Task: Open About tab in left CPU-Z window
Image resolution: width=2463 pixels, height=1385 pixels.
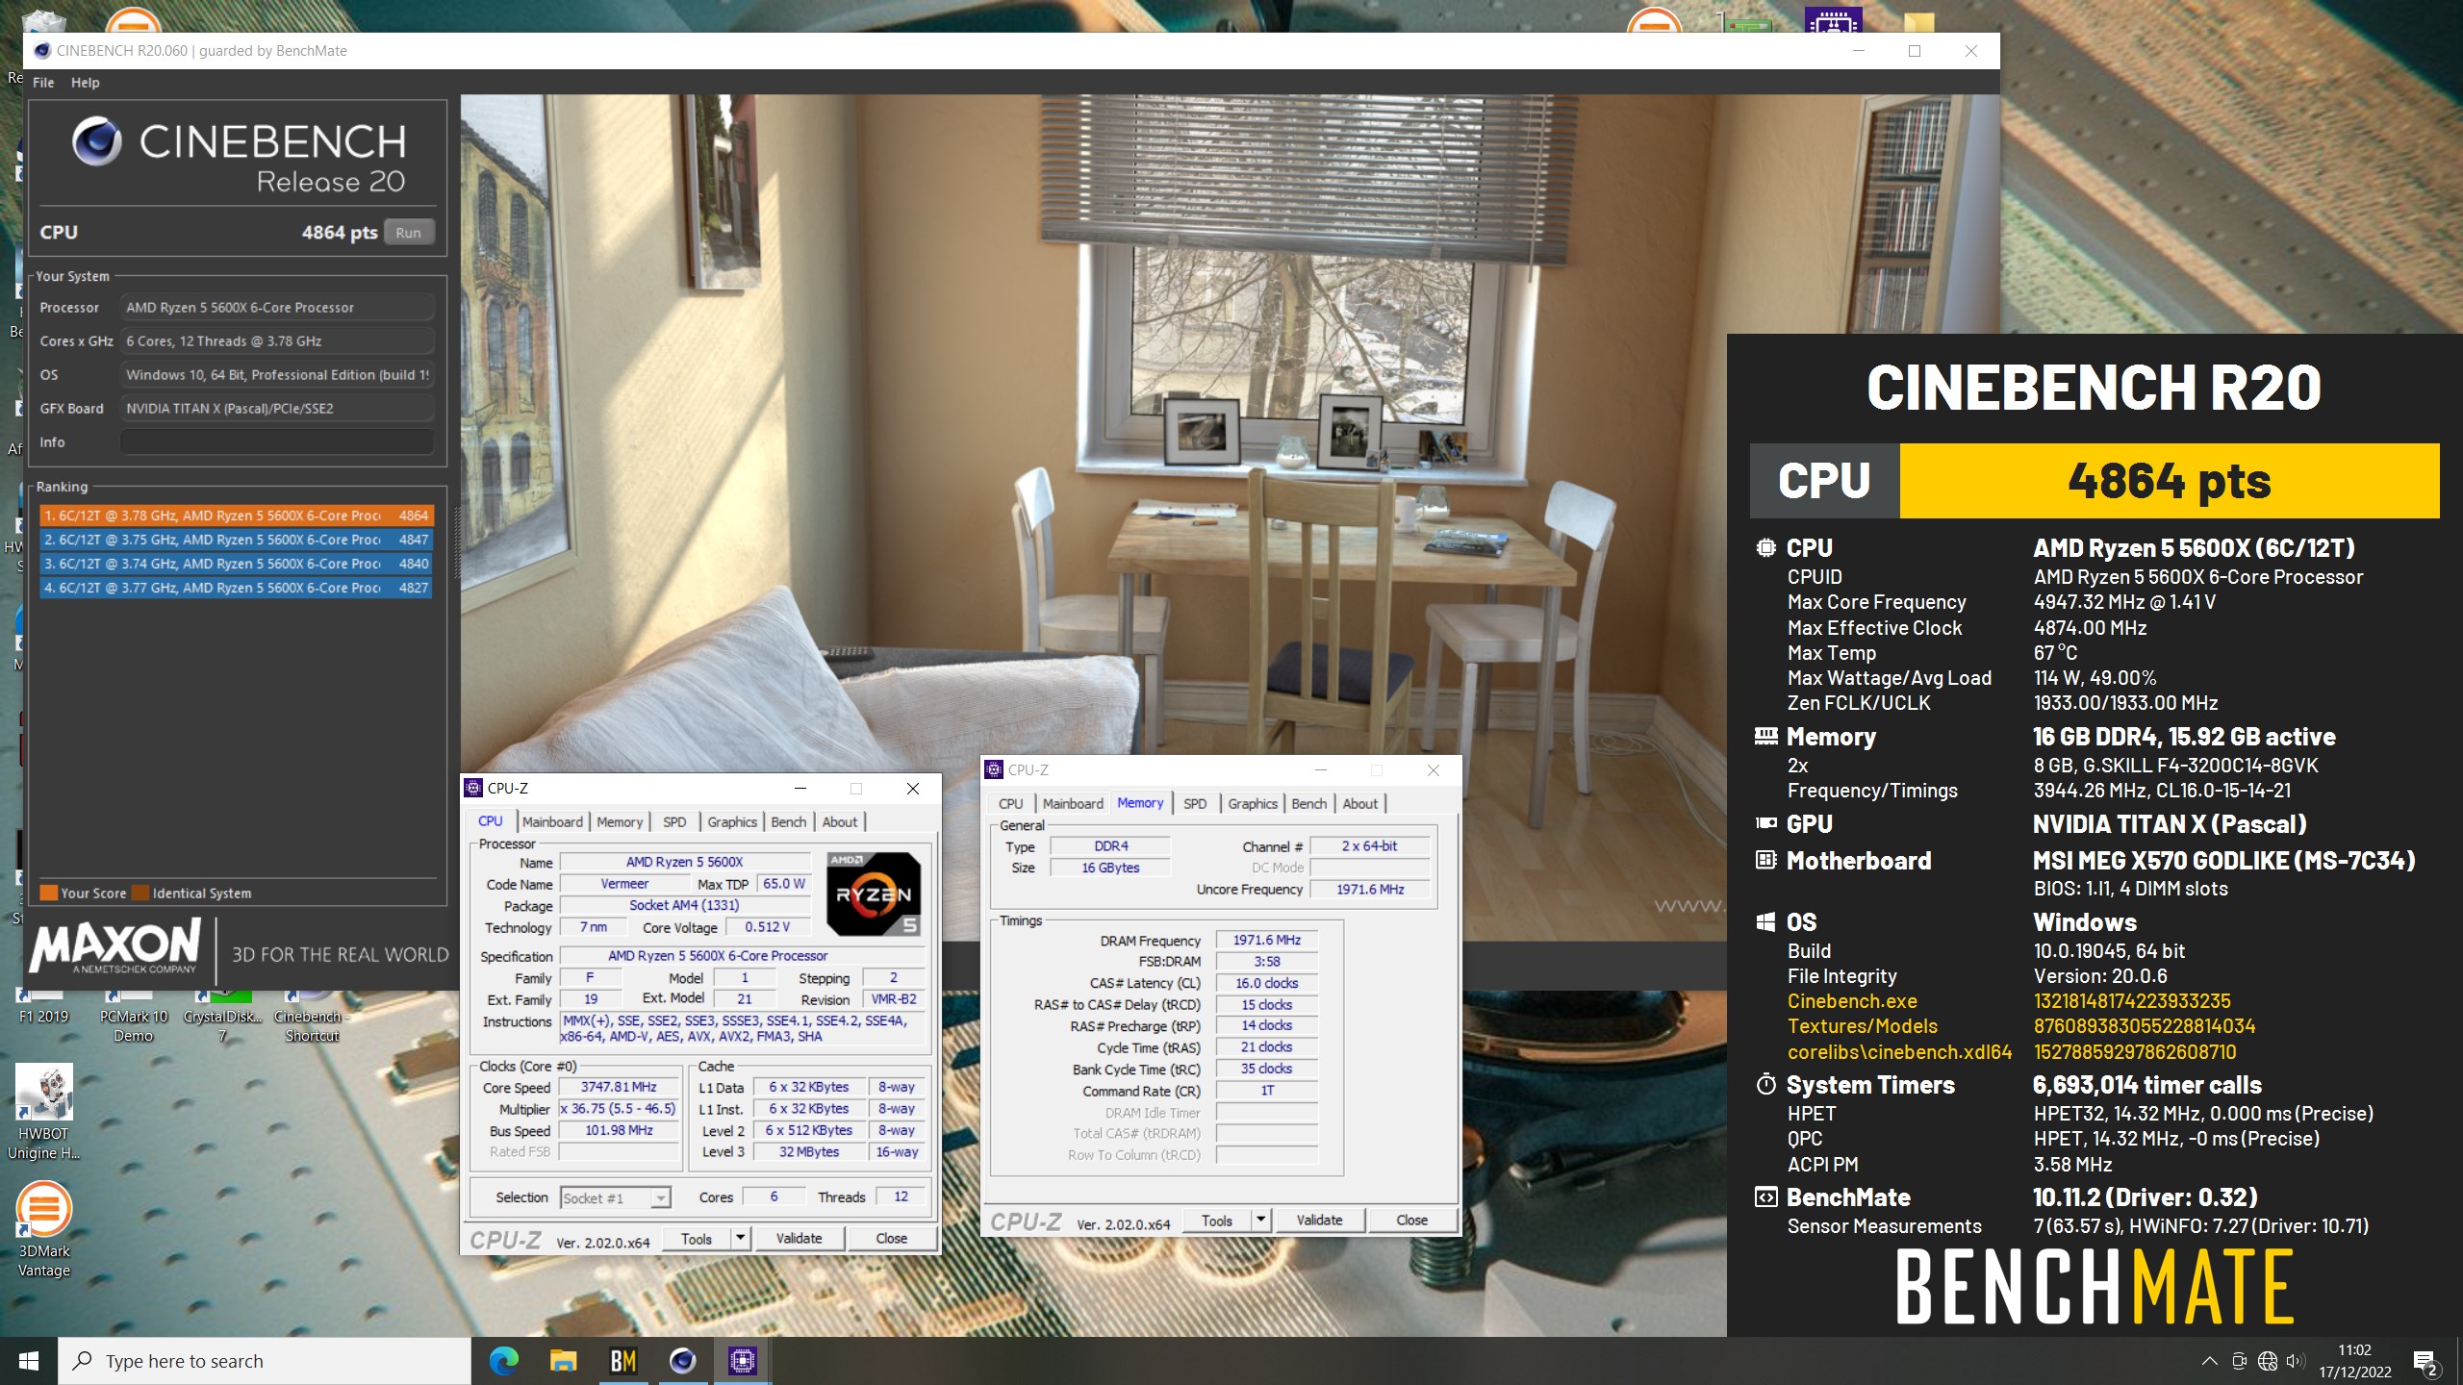Action: point(839,822)
